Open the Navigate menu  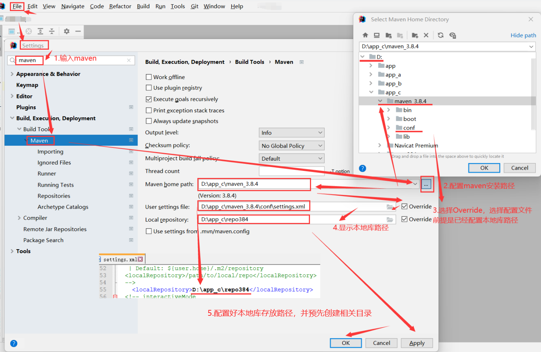coord(73,6)
